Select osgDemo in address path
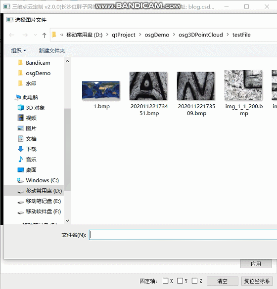 pyautogui.click(x=157, y=35)
